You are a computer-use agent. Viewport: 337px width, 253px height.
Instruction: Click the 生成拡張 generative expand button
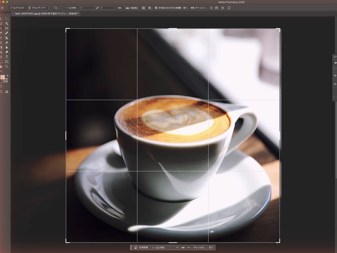(x=141, y=247)
